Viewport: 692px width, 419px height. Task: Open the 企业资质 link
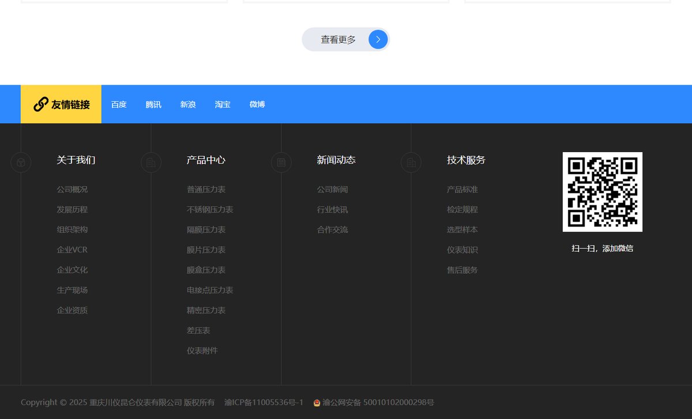[x=72, y=310]
